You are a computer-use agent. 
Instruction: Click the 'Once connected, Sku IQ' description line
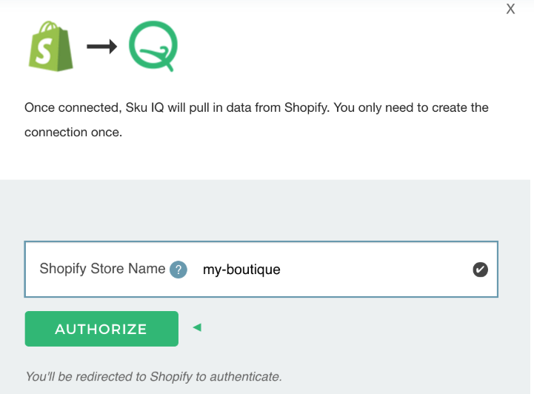(256, 107)
